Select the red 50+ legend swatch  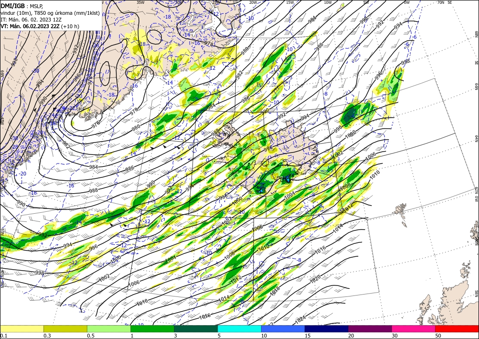click(x=457, y=328)
